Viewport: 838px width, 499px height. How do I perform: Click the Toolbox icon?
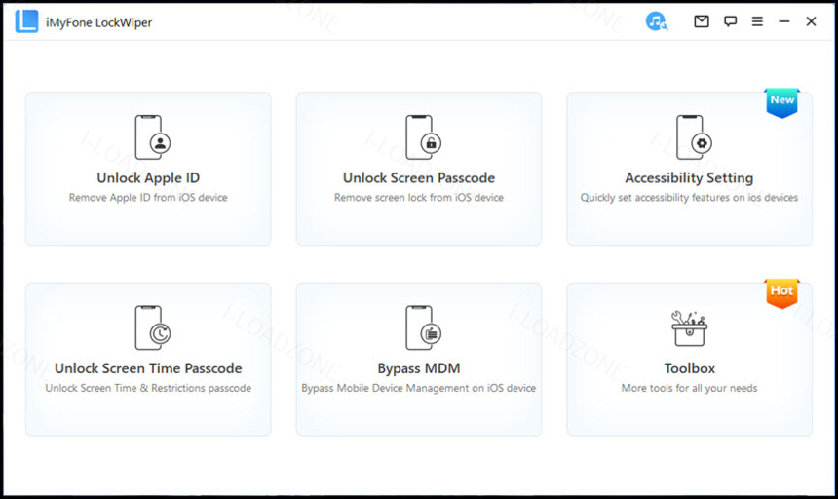(x=690, y=328)
